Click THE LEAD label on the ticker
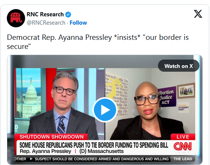The image size is (210, 165). 183,159
